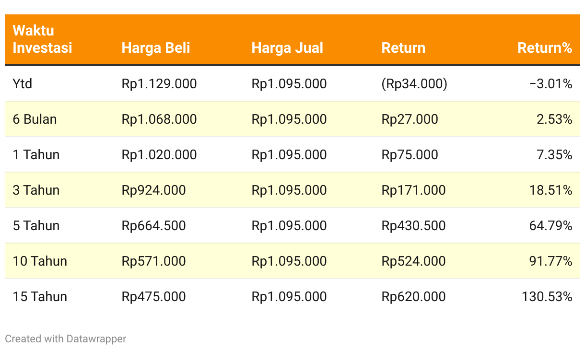The height and width of the screenshot is (350, 585).
Task: Click the Rp524.000 return cell
Action: [413, 261]
